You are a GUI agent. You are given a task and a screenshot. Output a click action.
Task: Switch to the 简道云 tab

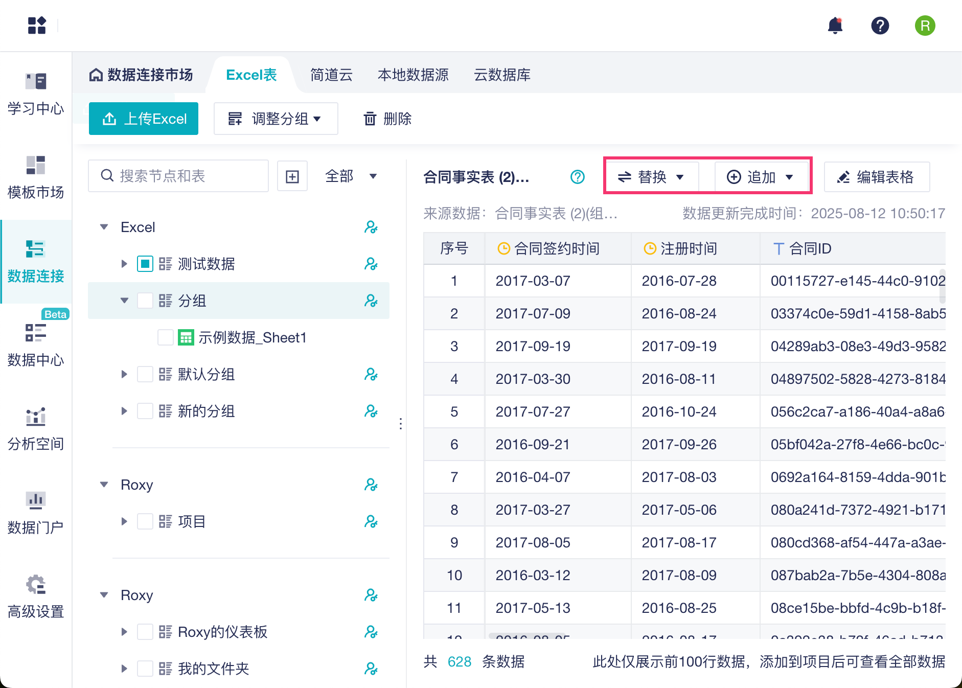[331, 75]
